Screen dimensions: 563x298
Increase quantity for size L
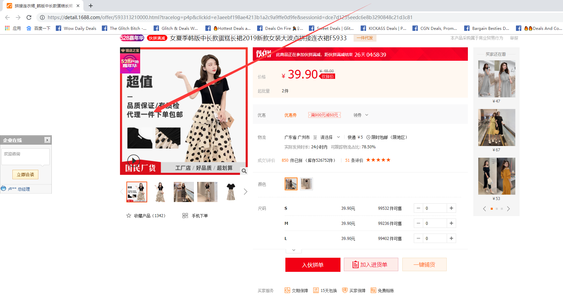coord(451,239)
